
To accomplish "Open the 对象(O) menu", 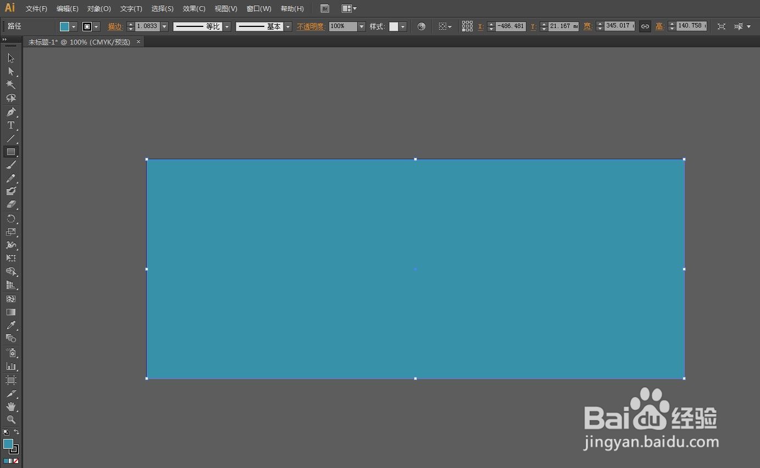I will [x=99, y=9].
